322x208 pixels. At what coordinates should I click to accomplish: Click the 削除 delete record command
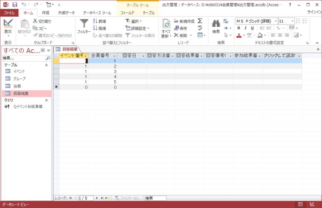pos(180,35)
